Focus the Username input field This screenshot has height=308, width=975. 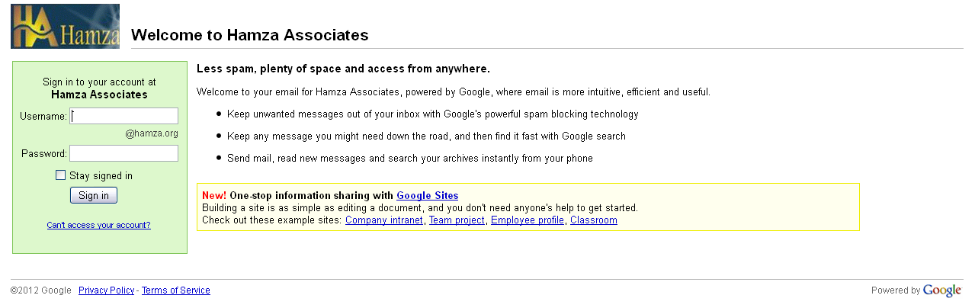point(124,116)
